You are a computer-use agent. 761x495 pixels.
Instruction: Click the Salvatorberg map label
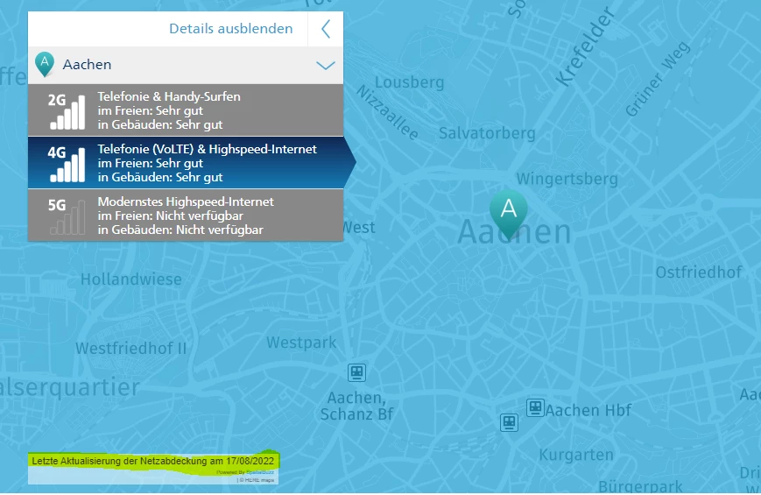coord(487,133)
